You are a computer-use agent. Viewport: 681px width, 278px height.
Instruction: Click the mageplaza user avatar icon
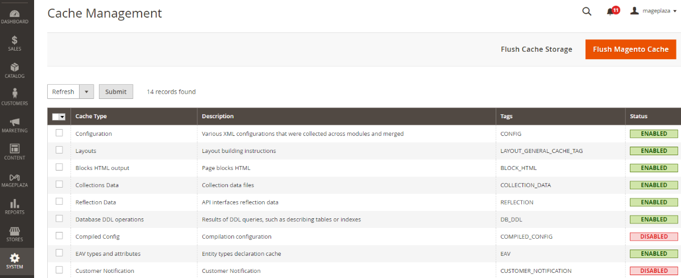coord(634,11)
